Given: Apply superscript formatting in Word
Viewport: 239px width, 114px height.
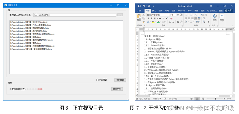Looking at the screenshot, I should [x=167, y=18].
